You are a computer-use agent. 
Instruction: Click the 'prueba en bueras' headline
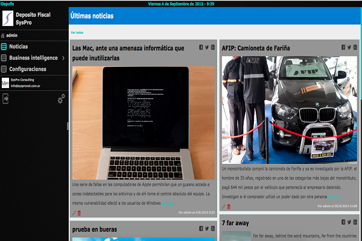[95, 230]
